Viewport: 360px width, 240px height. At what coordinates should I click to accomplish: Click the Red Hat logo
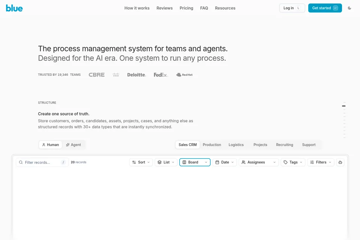tap(184, 75)
